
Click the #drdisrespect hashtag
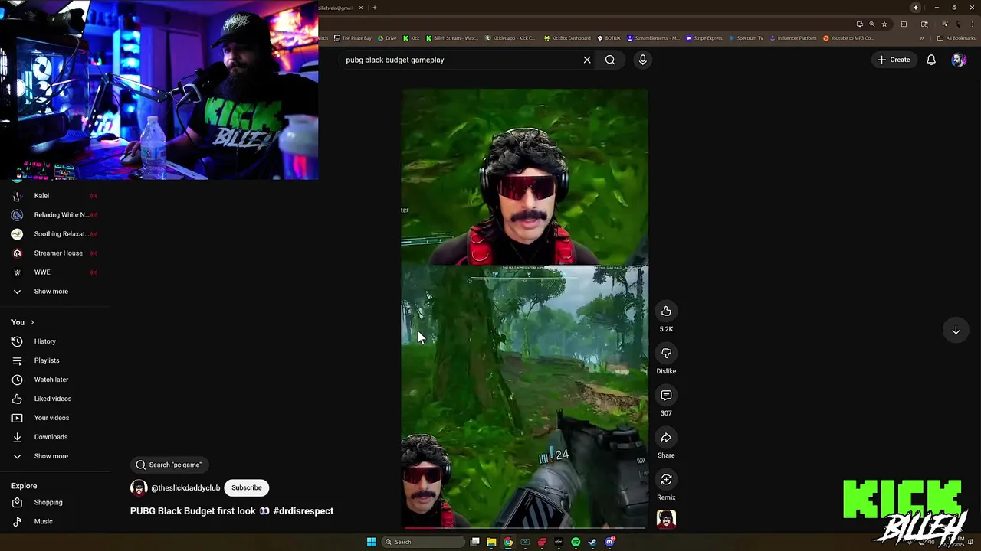pos(303,510)
